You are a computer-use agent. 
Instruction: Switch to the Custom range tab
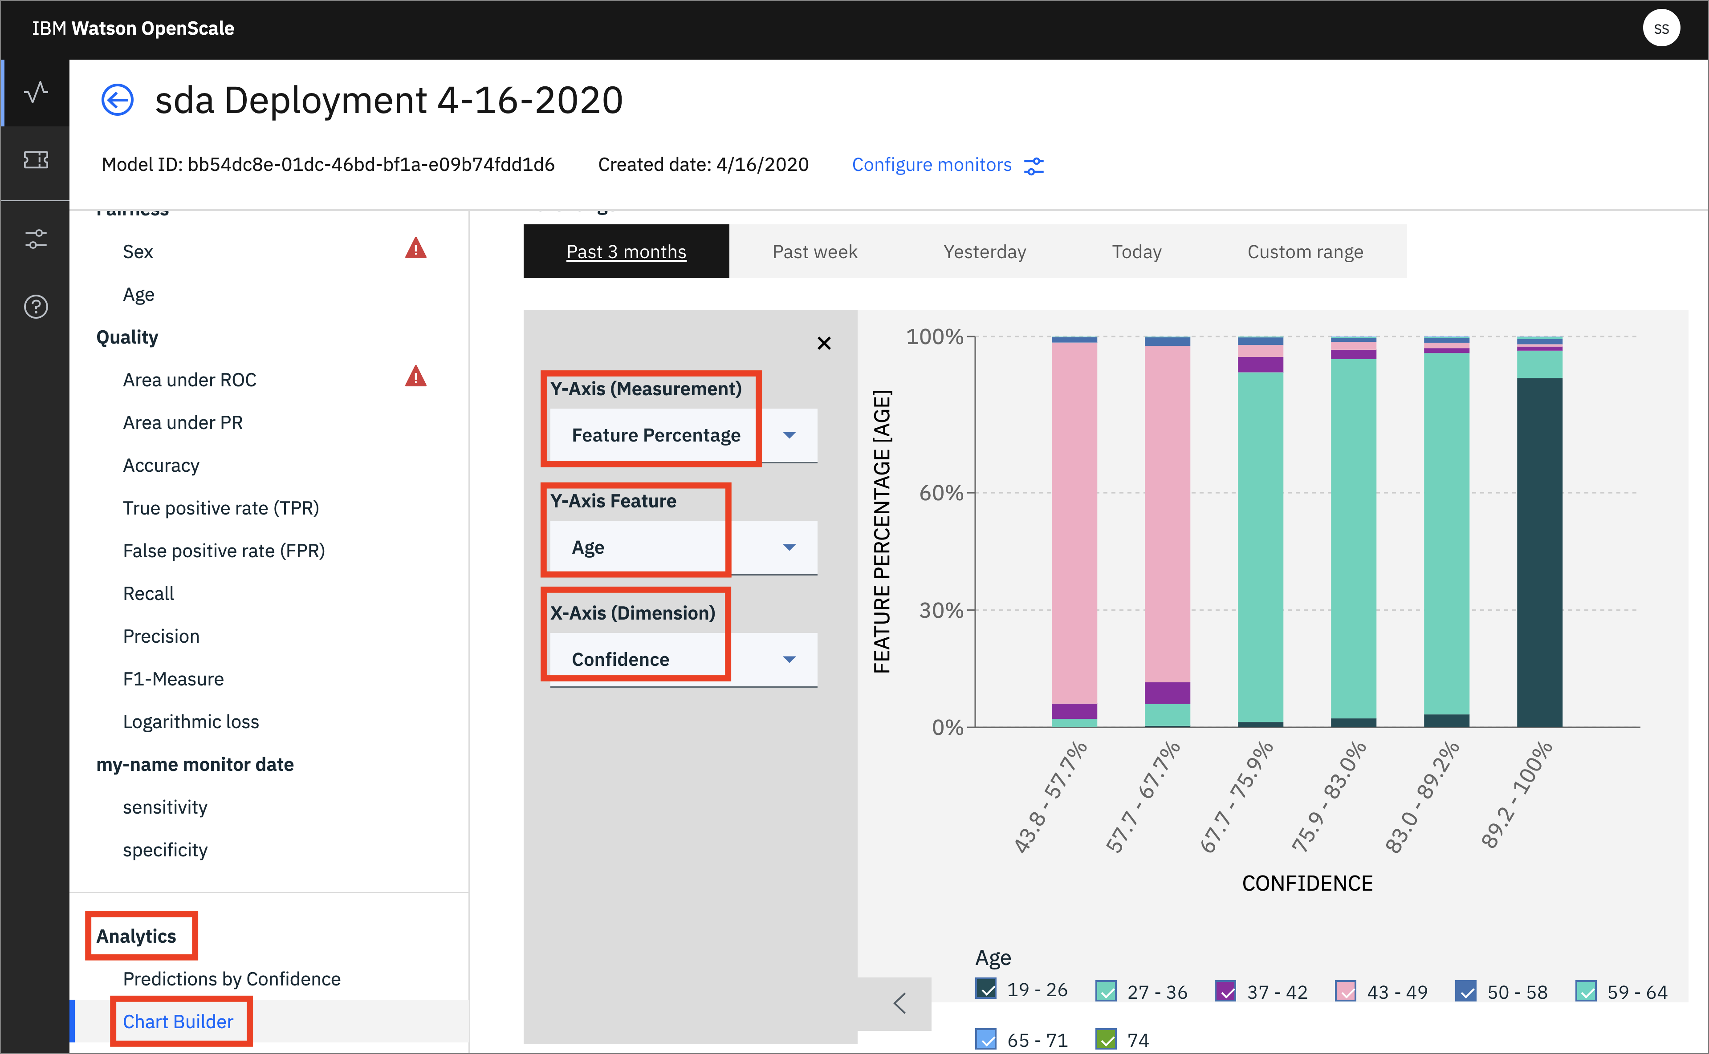[1304, 251]
